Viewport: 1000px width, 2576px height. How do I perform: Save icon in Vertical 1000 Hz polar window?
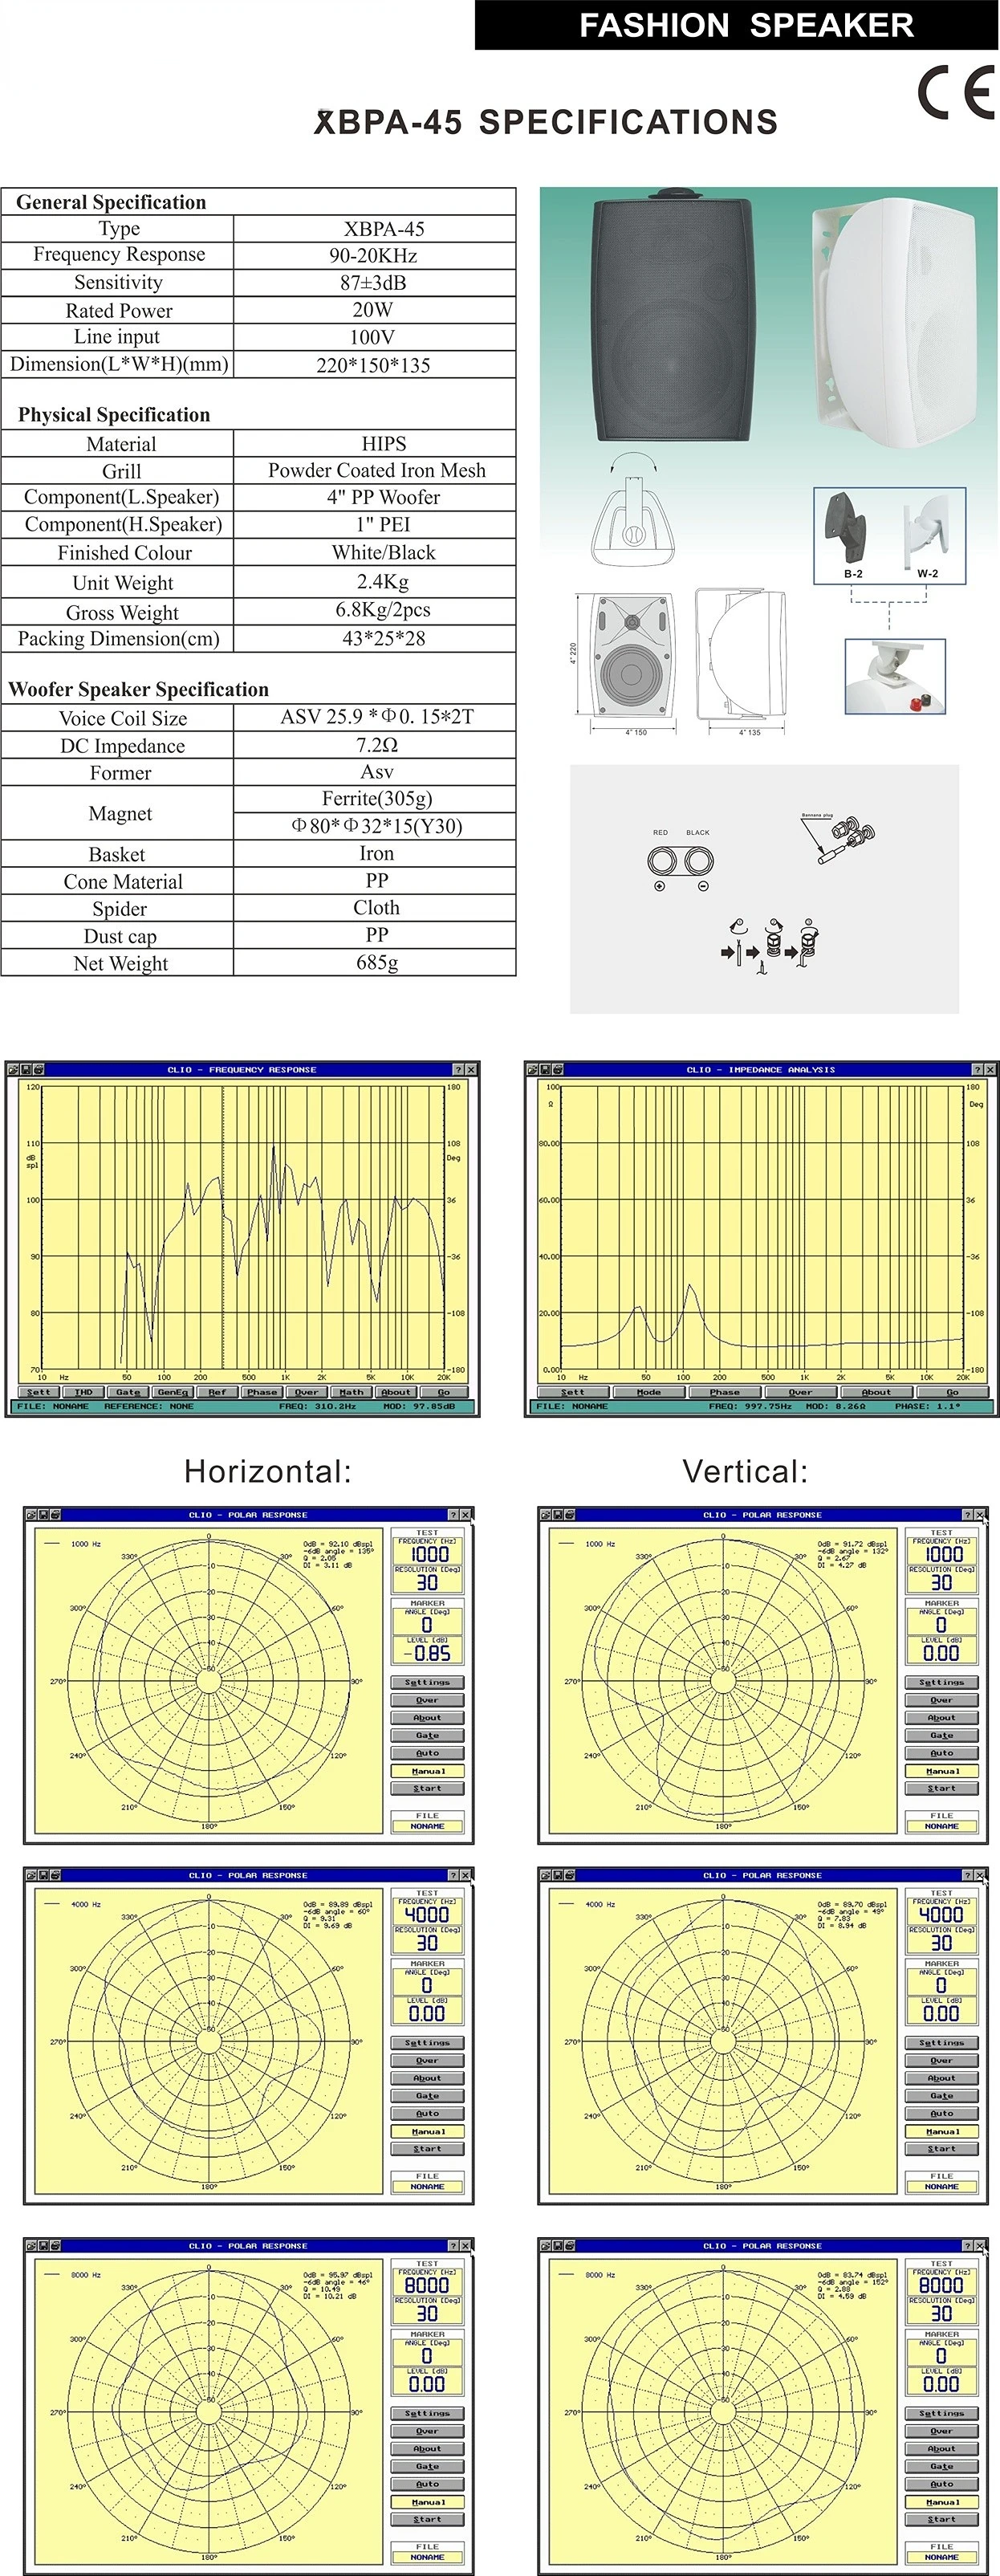pos(557,1515)
